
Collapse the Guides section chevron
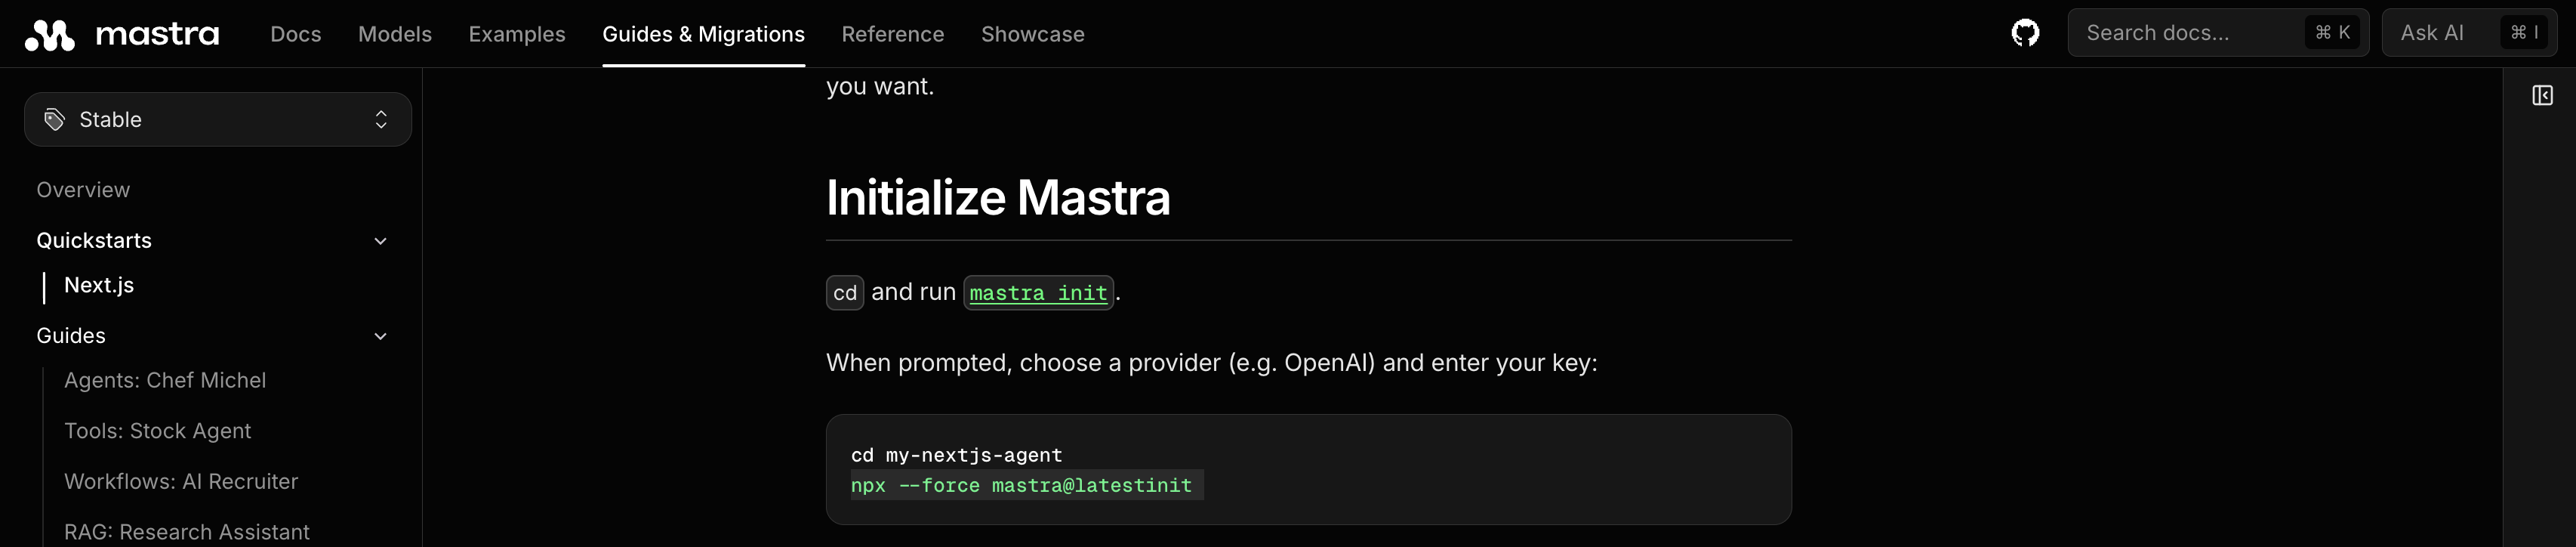(x=380, y=336)
